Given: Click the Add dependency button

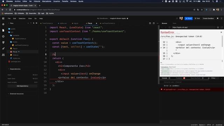Looking at the screenshot, I should point(22,86).
